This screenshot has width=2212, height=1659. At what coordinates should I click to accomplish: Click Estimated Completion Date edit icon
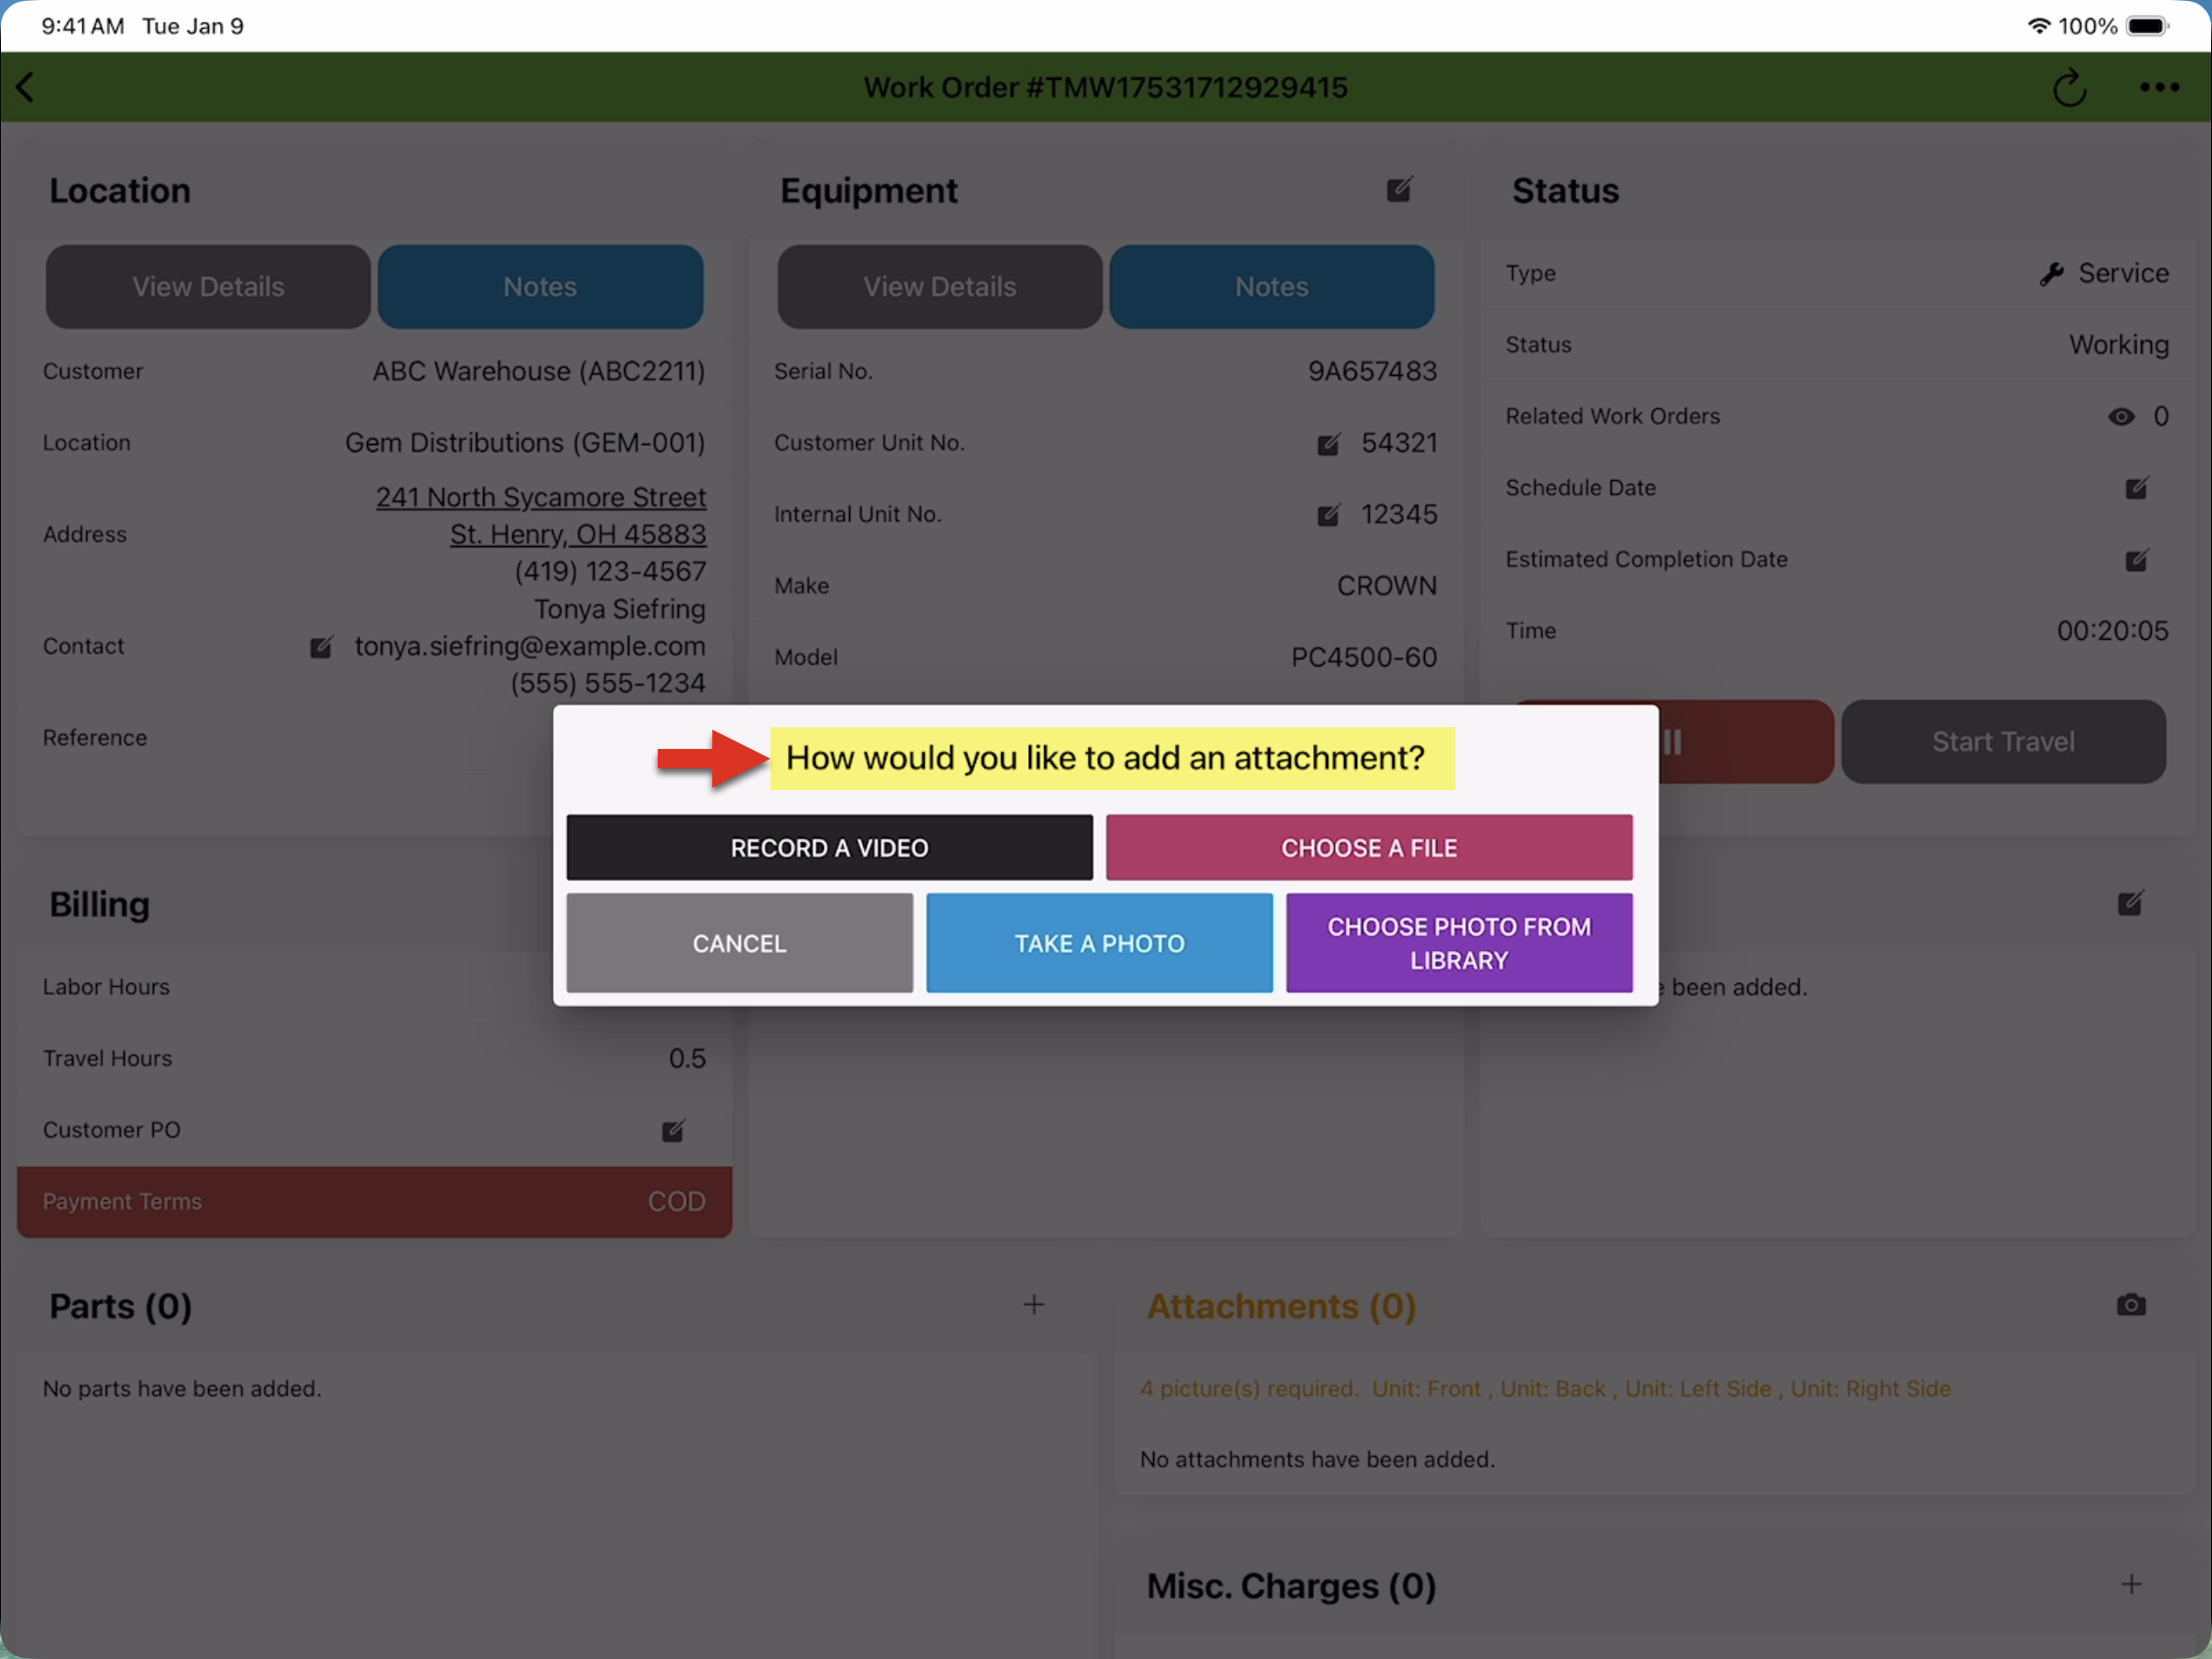[x=2135, y=560]
